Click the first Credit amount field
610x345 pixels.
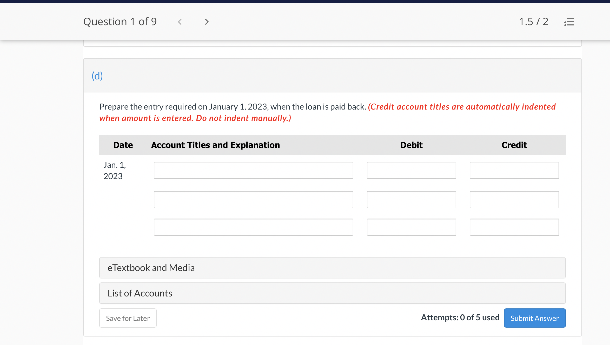pyautogui.click(x=514, y=170)
